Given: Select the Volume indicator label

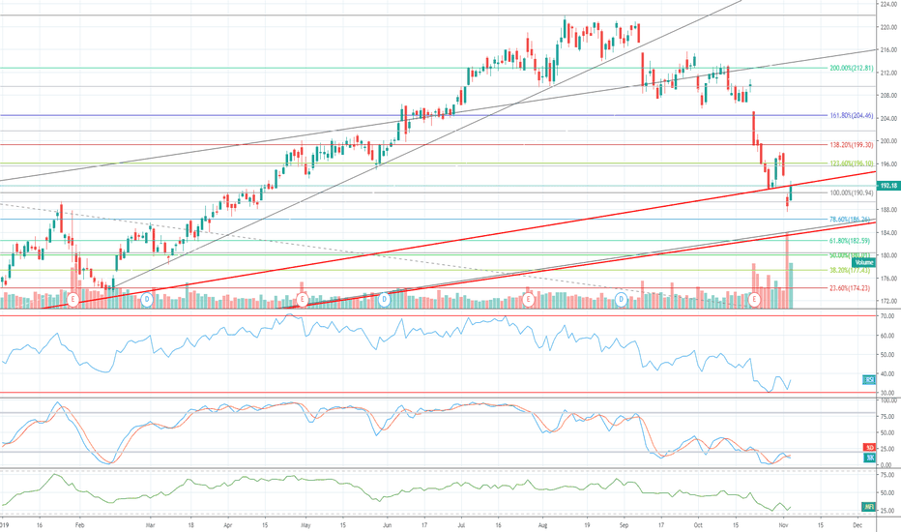Looking at the screenshot, I should 863,262.
